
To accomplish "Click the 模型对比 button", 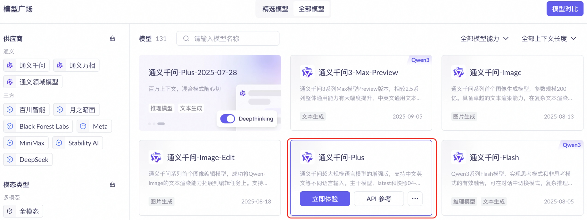I will tap(565, 9).
